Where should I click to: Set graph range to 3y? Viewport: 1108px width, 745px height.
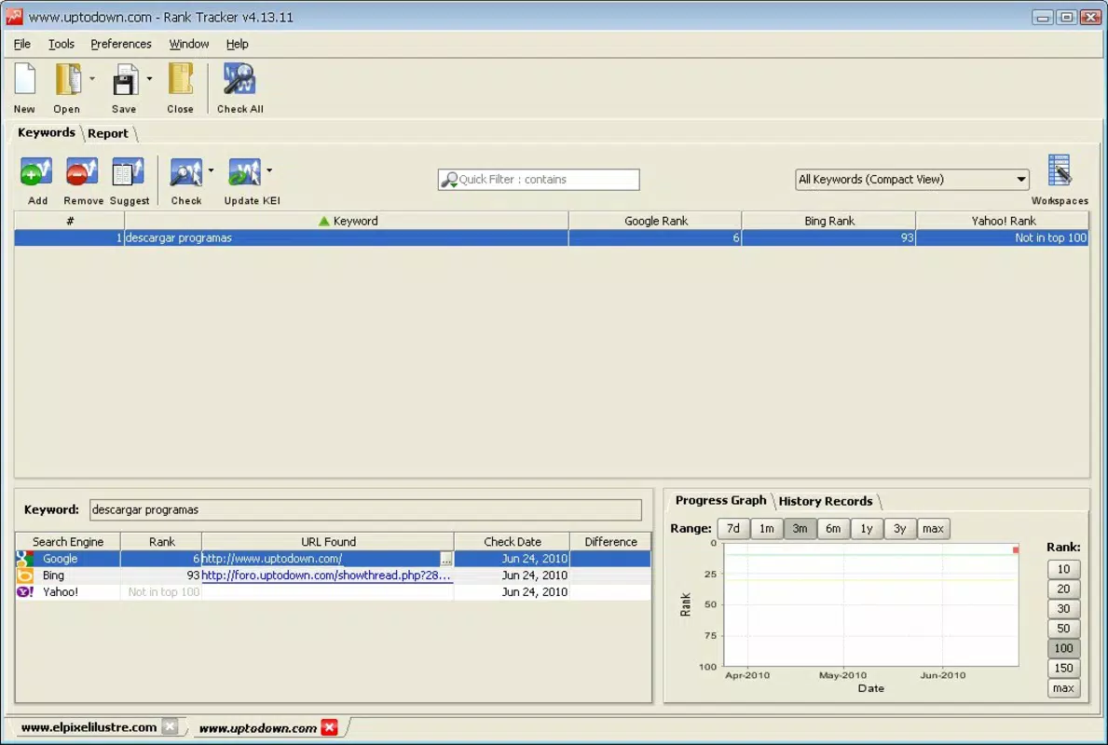(899, 528)
